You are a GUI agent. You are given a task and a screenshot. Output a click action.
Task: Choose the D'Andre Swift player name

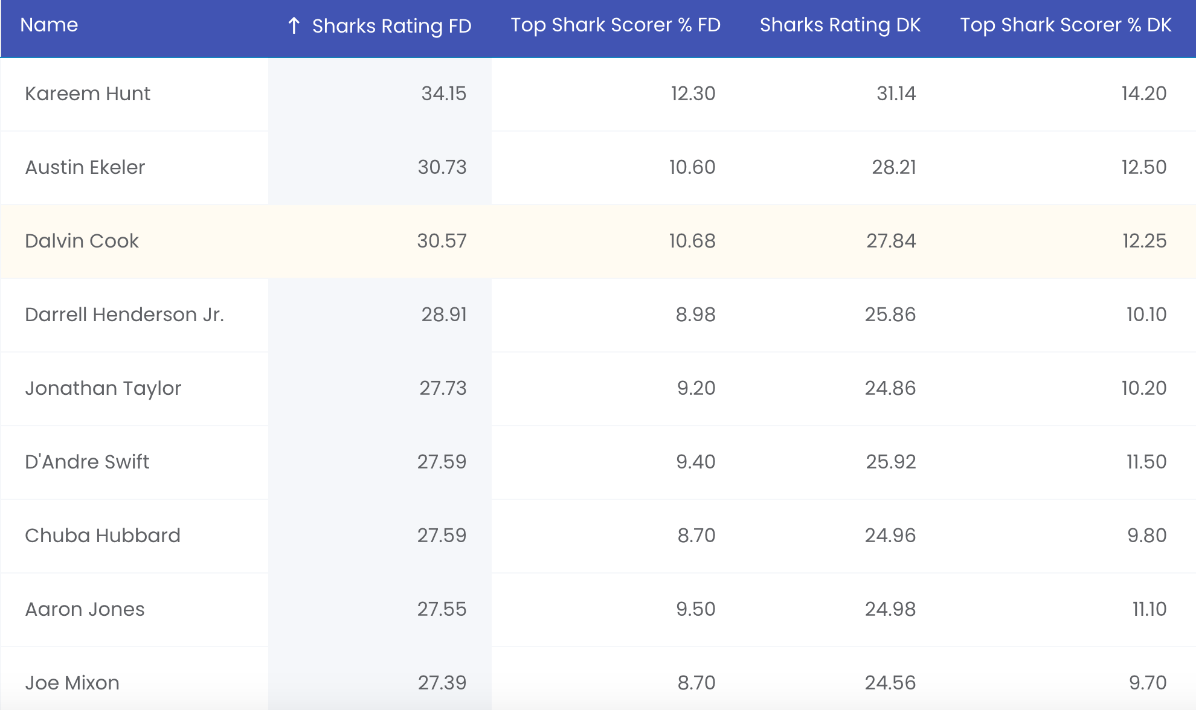pyautogui.click(x=87, y=462)
